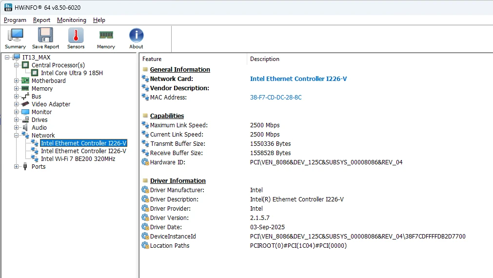Collapse the IT13_MAX root node

[7, 58]
